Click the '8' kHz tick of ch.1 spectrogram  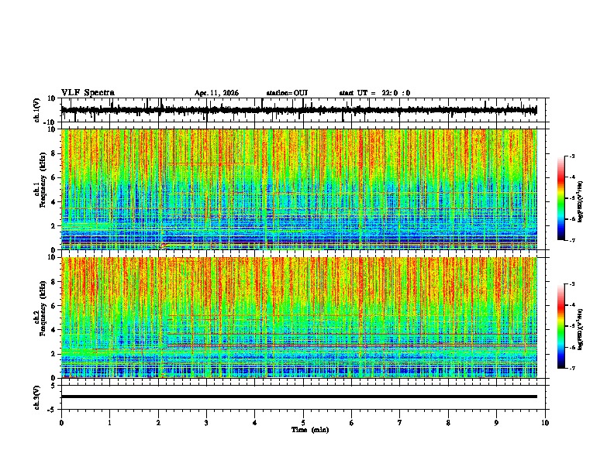(x=54, y=153)
